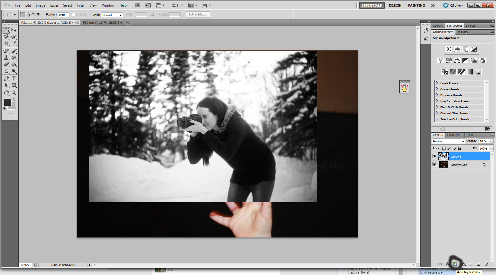Select the Zoom tool
The width and height of the screenshot is (496, 275).
tap(14, 93)
